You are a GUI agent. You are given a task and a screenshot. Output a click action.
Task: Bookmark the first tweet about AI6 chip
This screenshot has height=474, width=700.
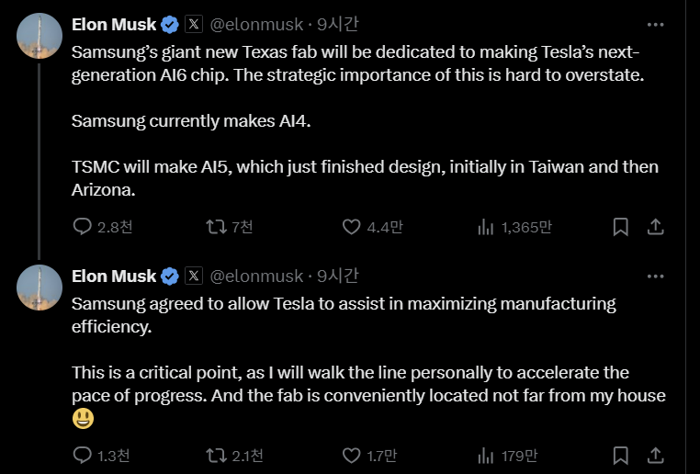coord(621,227)
